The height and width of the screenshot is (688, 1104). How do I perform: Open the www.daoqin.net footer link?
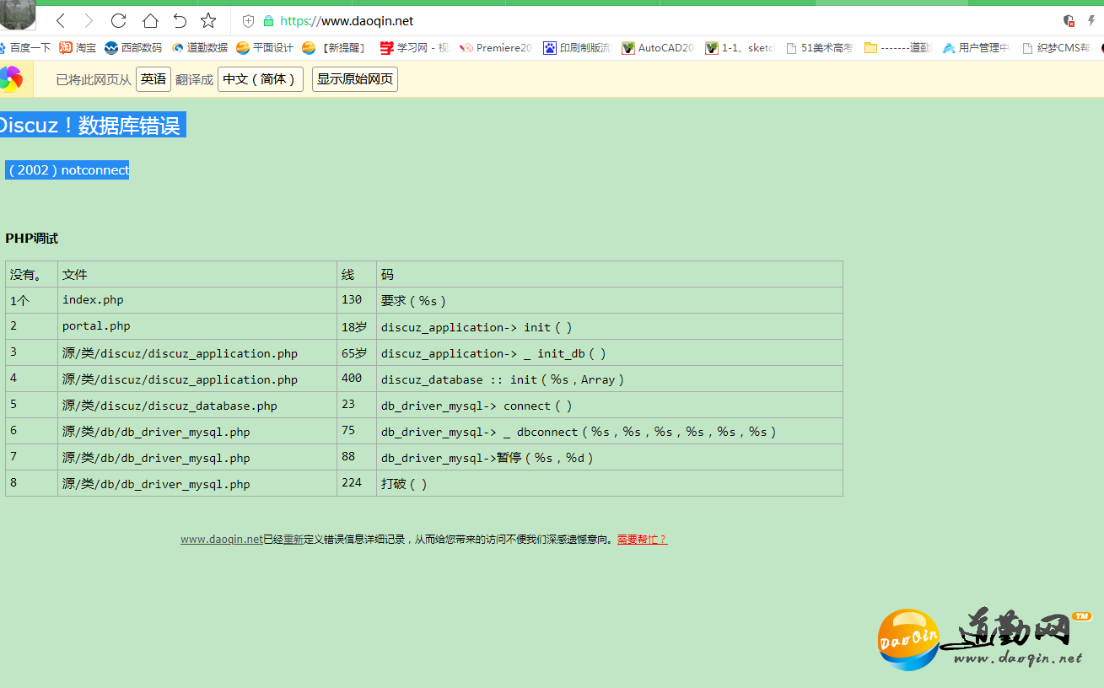tap(222, 540)
